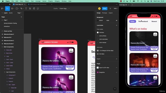The image size is (166, 93).
Task: Expand the color-neutual style group
Action: [x=98, y=43]
